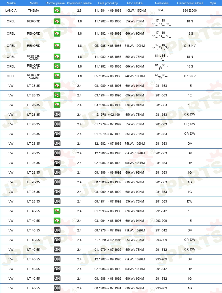Click '61_, 66_, 67_' body cell in KOMBI 18 S row
This screenshot has width=222, height=293.
(x=161, y=67)
